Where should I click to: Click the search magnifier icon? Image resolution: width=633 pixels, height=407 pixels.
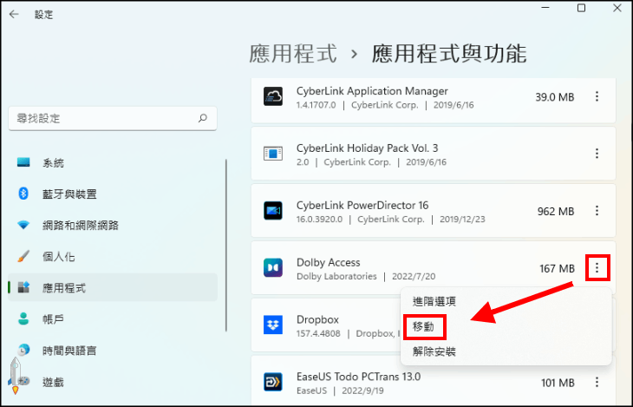(203, 118)
